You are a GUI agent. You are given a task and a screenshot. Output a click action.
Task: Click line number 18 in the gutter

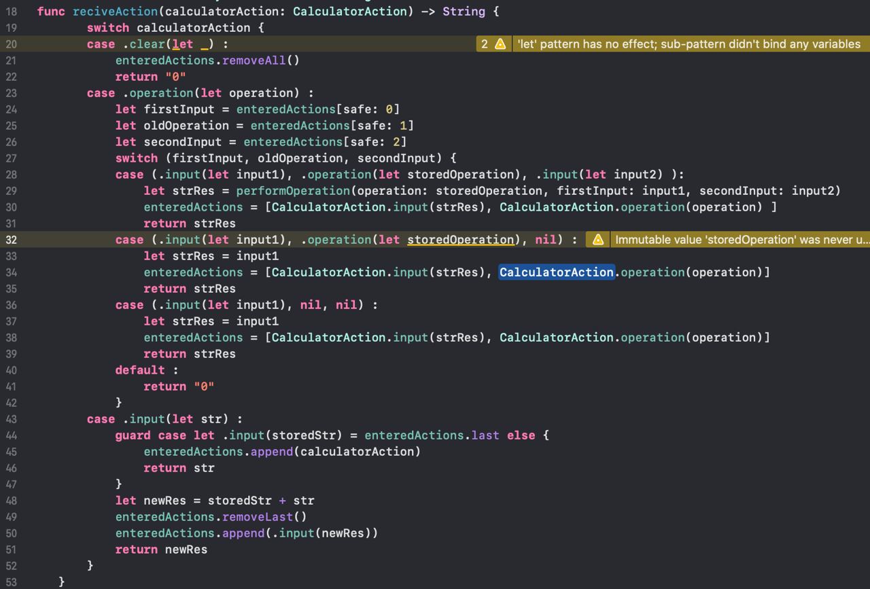(x=11, y=12)
